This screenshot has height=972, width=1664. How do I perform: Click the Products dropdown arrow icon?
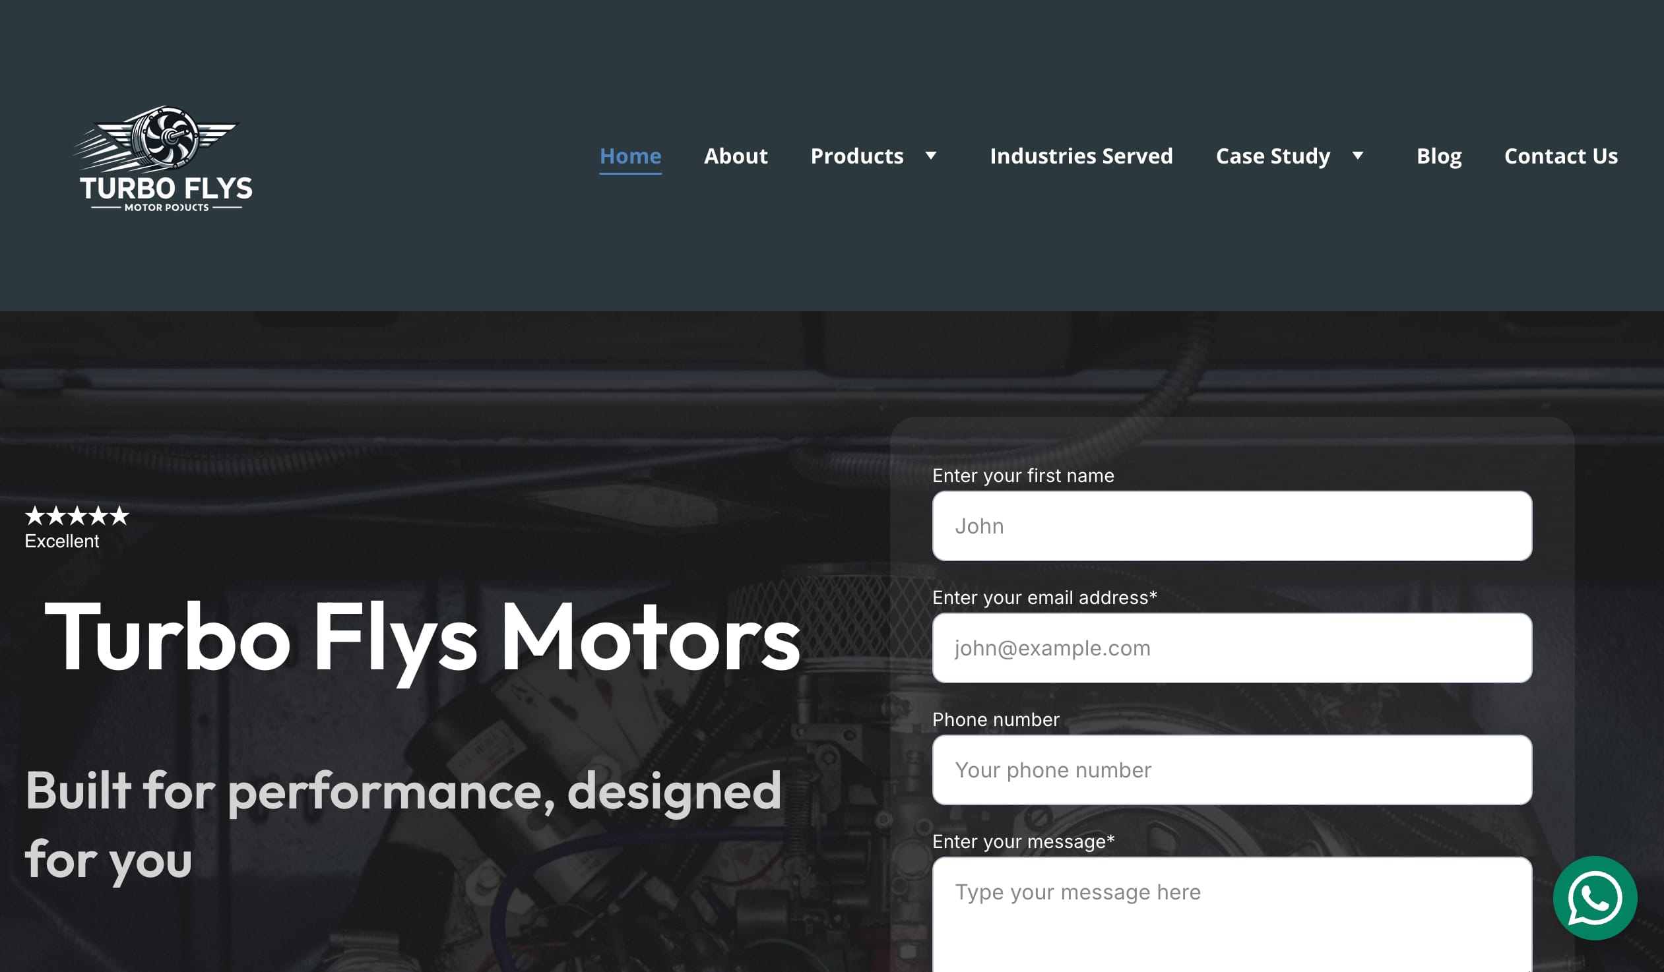point(930,154)
